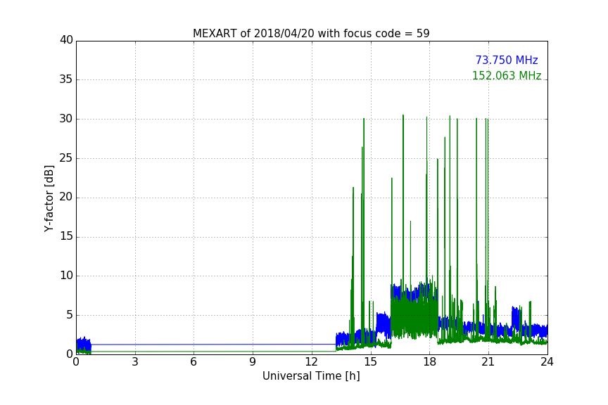Select the blue 73.750 MHz legend label

tap(507, 60)
